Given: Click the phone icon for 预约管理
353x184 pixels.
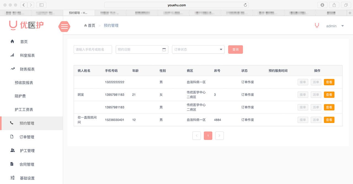Looking at the screenshot, I should click(12, 123).
